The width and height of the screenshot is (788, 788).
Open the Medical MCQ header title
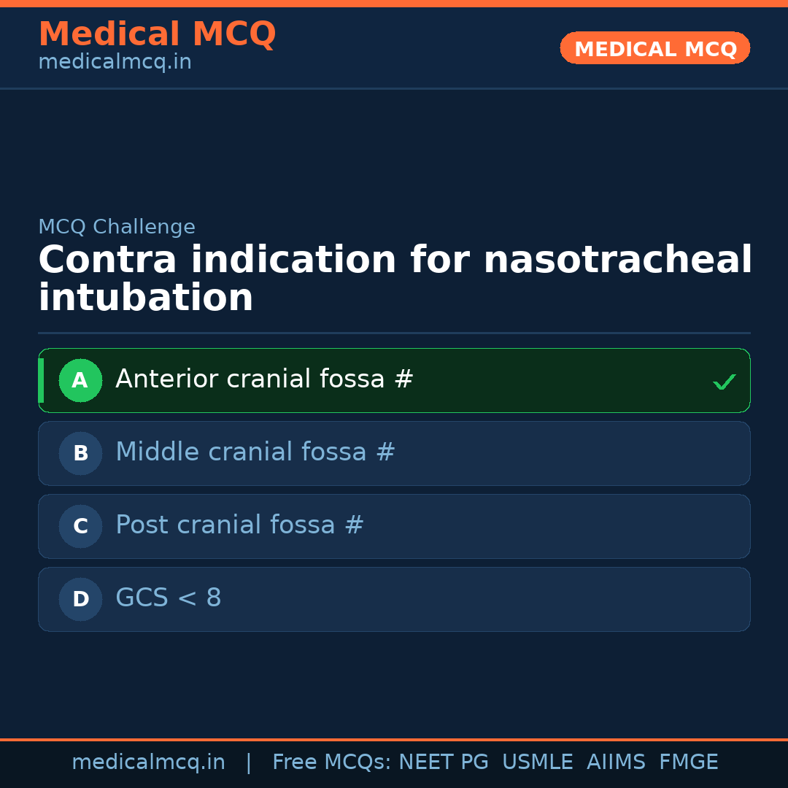(157, 34)
